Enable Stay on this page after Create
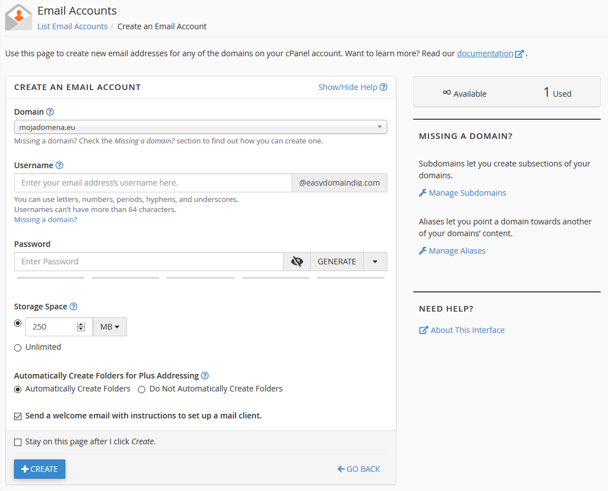The height and width of the screenshot is (491, 608). [x=18, y=442]
